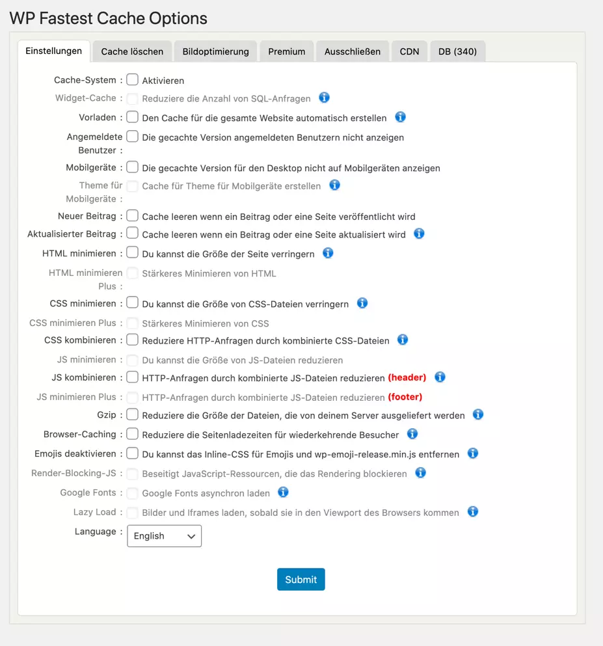603x646 pixels.
Task: Toggle Aktualisierter Beitrag checkbox
Action: tap(132, 233)
